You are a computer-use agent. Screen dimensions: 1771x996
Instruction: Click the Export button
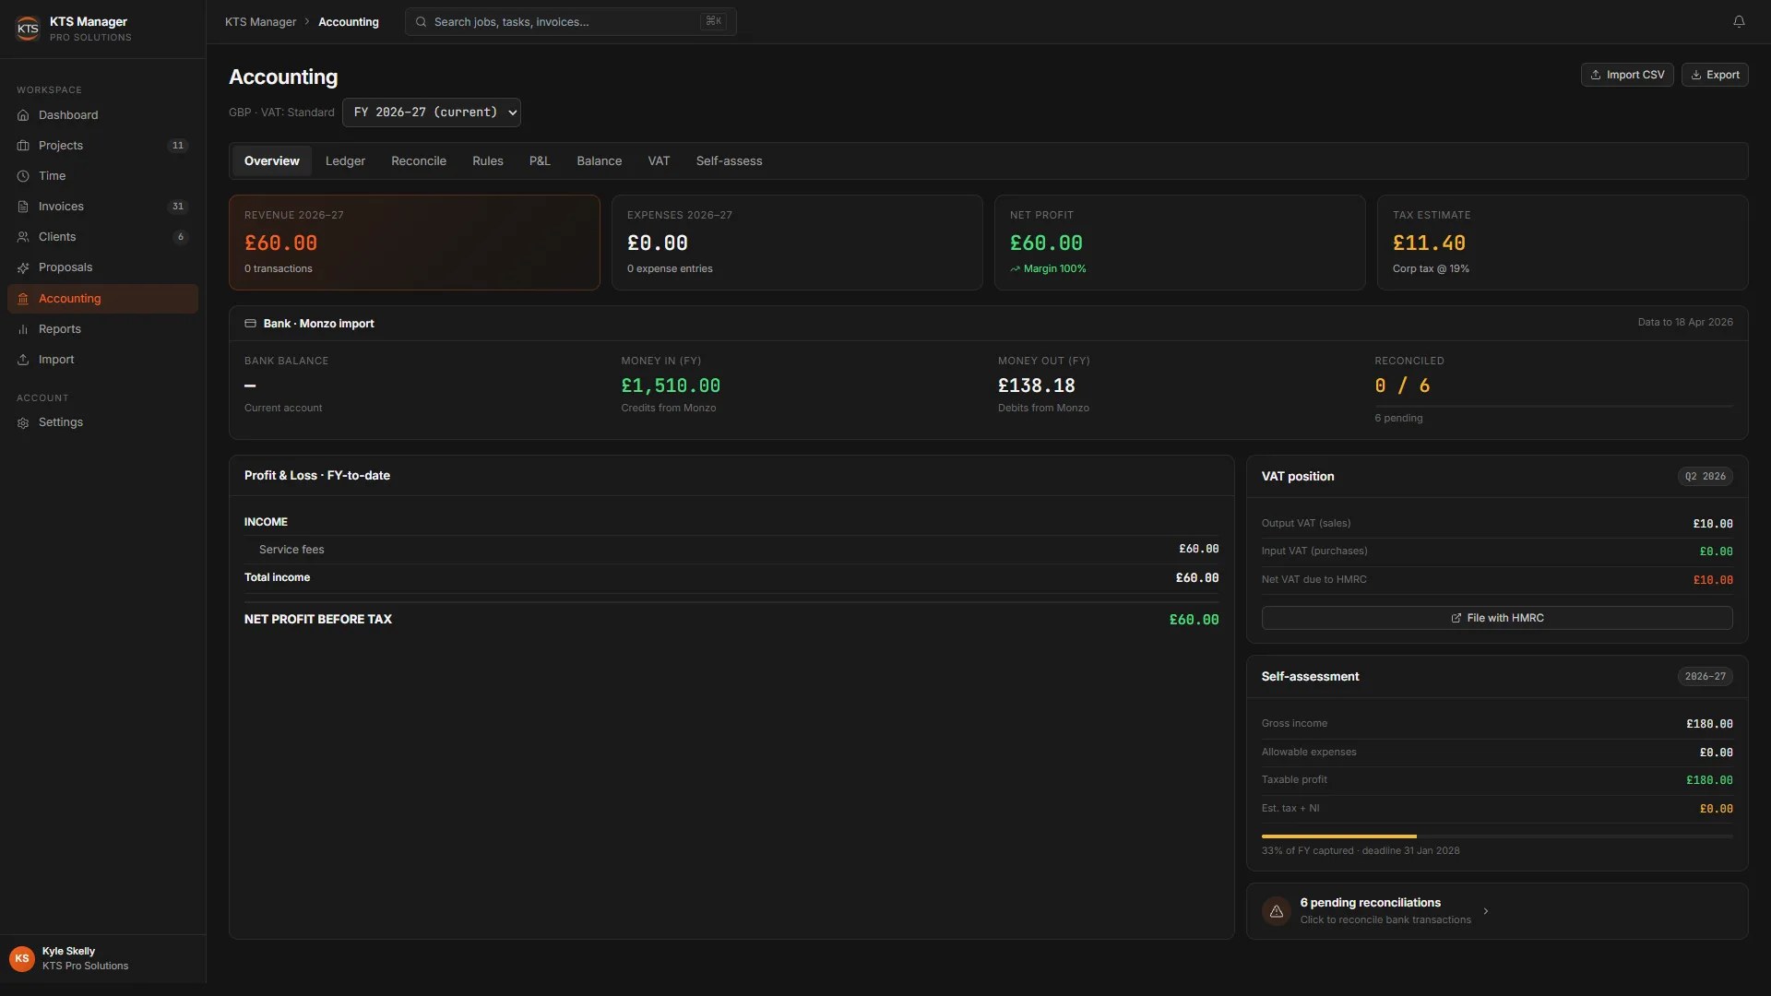pyautogui.click(x=1715, y=75)
